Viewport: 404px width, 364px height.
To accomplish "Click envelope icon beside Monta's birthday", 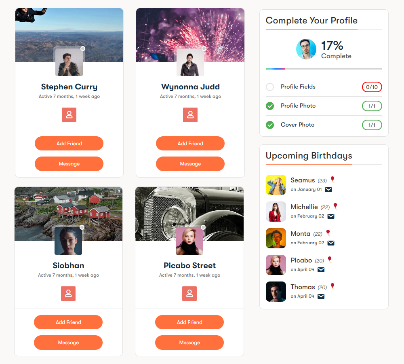I will coord(331,243).
